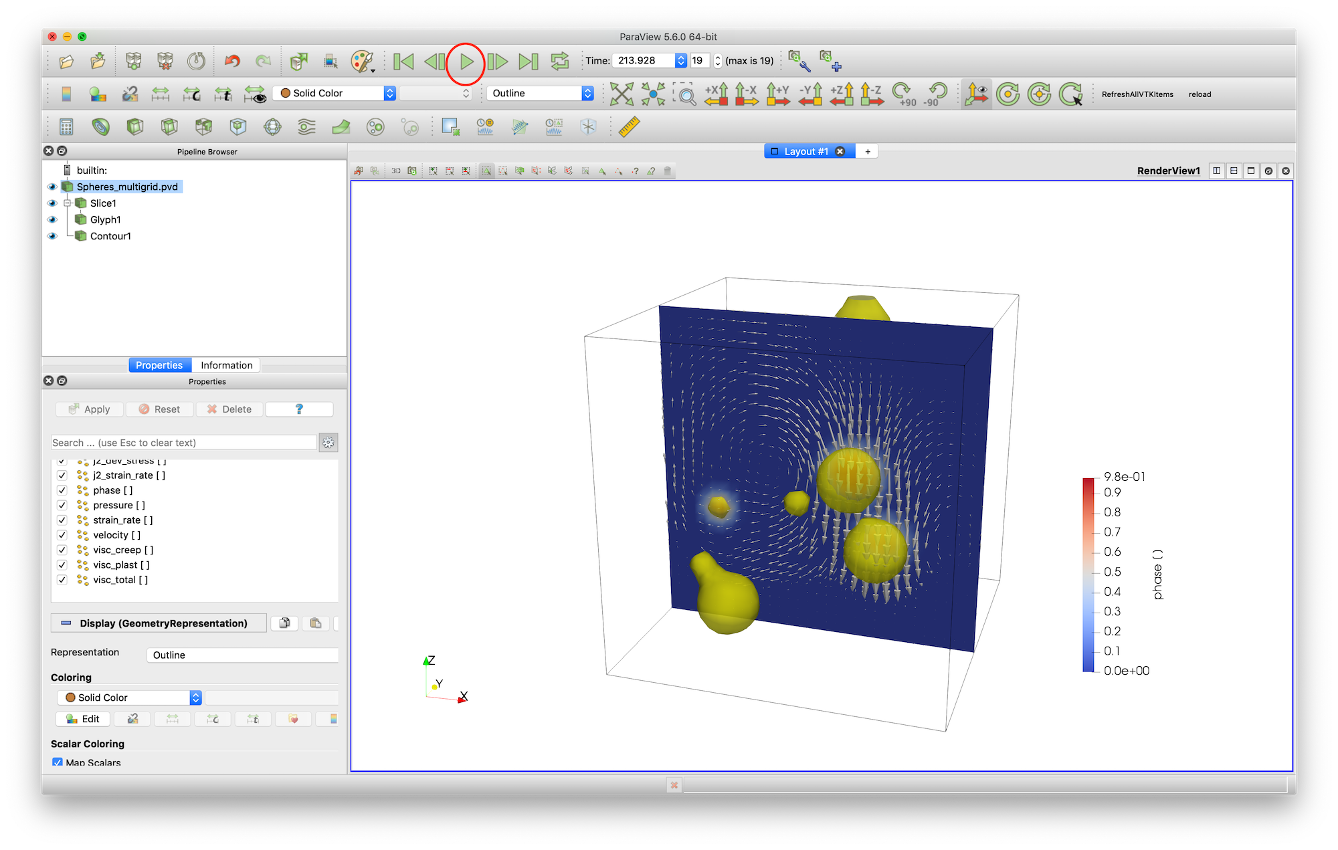Select the Information tab
This screenshot has height=850, width=1338.
pos(225,364)
